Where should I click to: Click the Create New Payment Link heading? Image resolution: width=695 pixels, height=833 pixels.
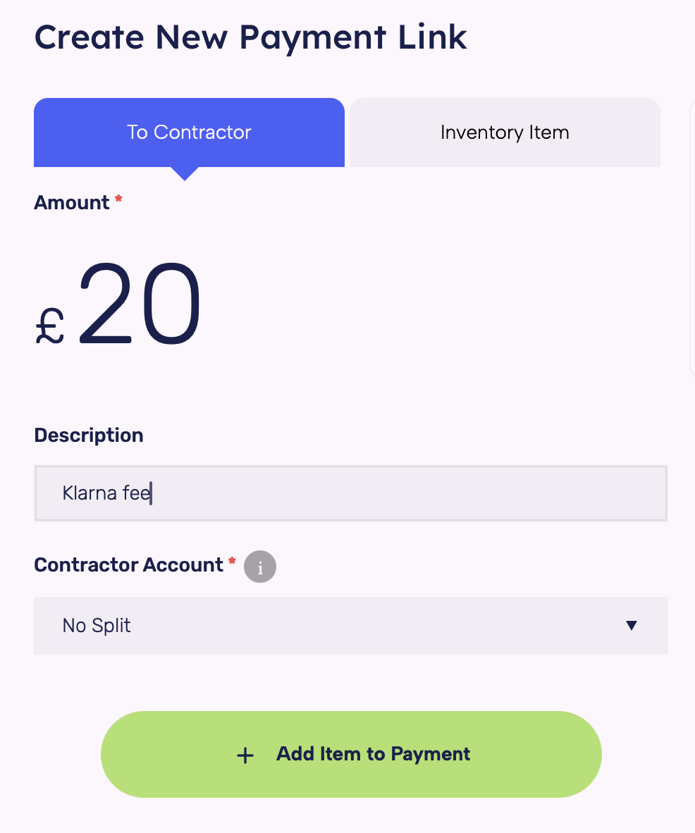click(x=251, y=37)
